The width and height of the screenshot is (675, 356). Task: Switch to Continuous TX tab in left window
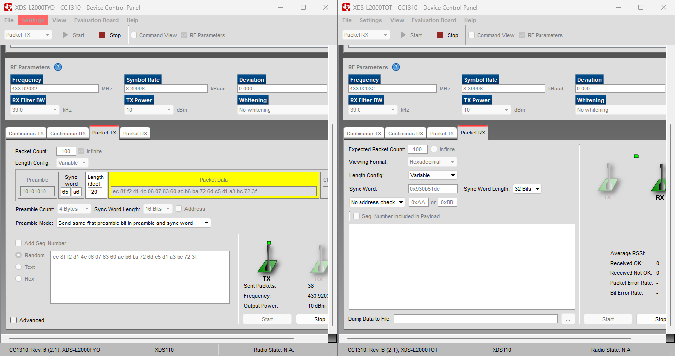(26, 133)
